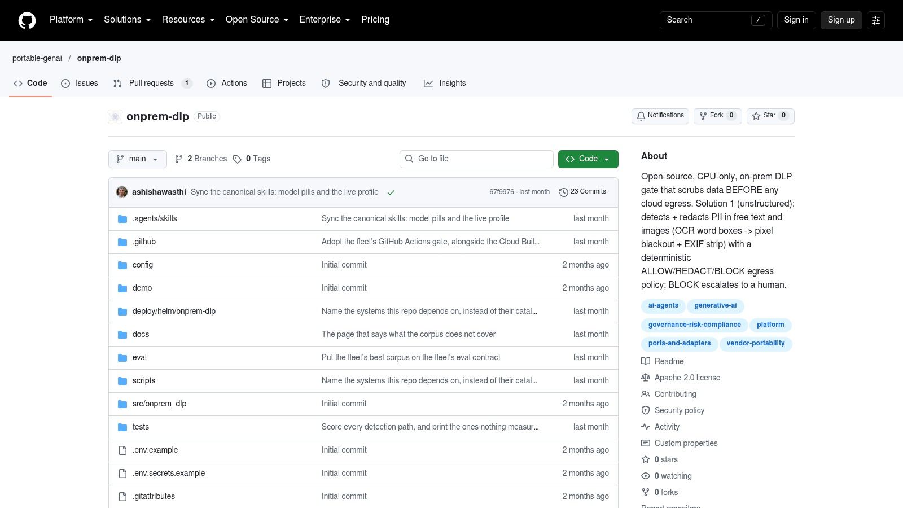Click the pulse icon beside Activity
This screenshot has width=903, height=508.
click(646, 427)
